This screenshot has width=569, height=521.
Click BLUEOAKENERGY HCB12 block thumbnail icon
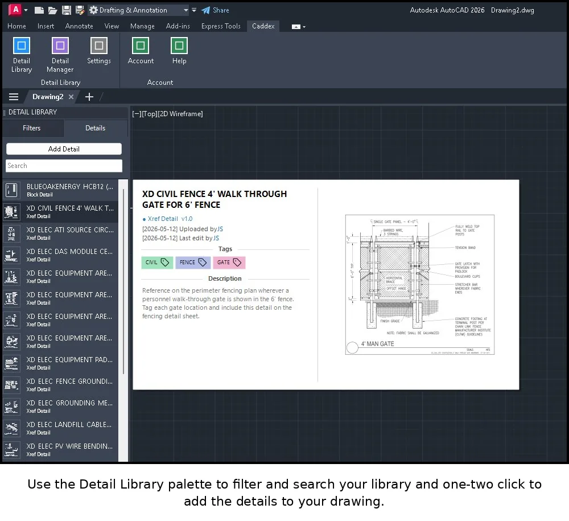click(x=11, y=190)
